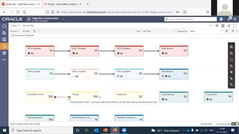
Task: Expand the Actions menu
Action: (14, 31)
